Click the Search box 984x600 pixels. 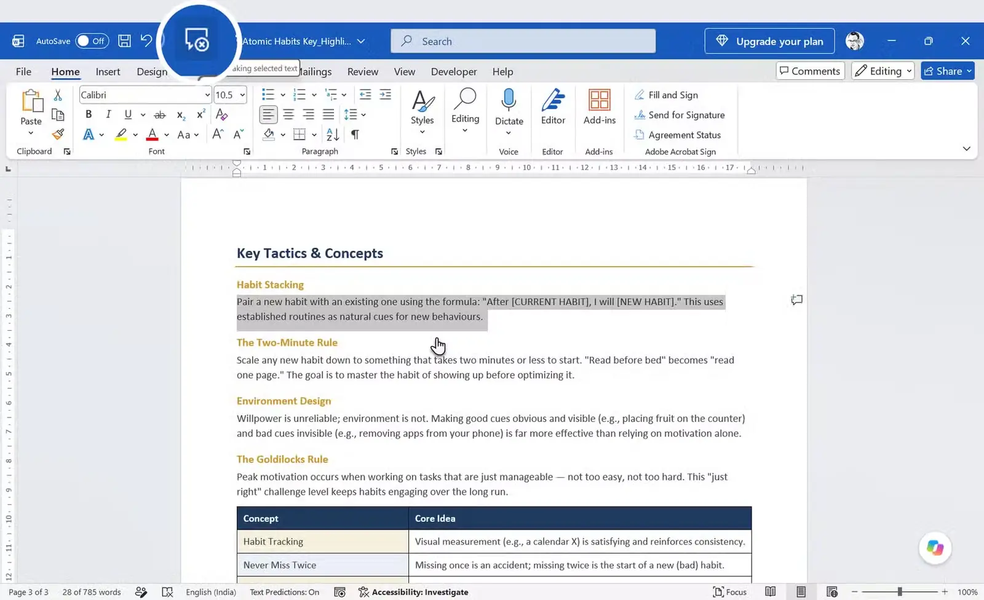pyautogui.click(x=523, y=41)
